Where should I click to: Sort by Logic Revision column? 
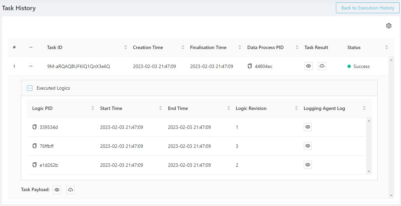tap(296, 108)
